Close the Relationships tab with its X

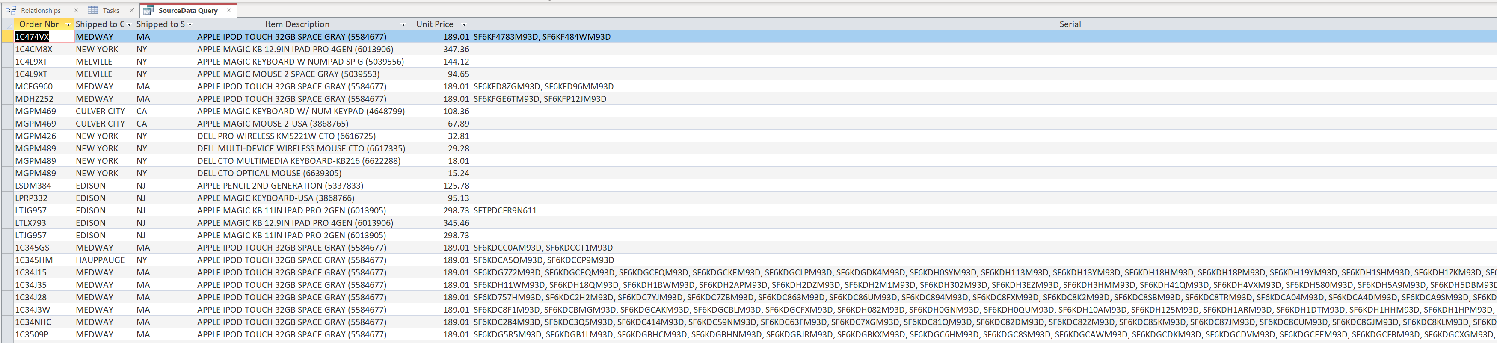click(76, 10)
